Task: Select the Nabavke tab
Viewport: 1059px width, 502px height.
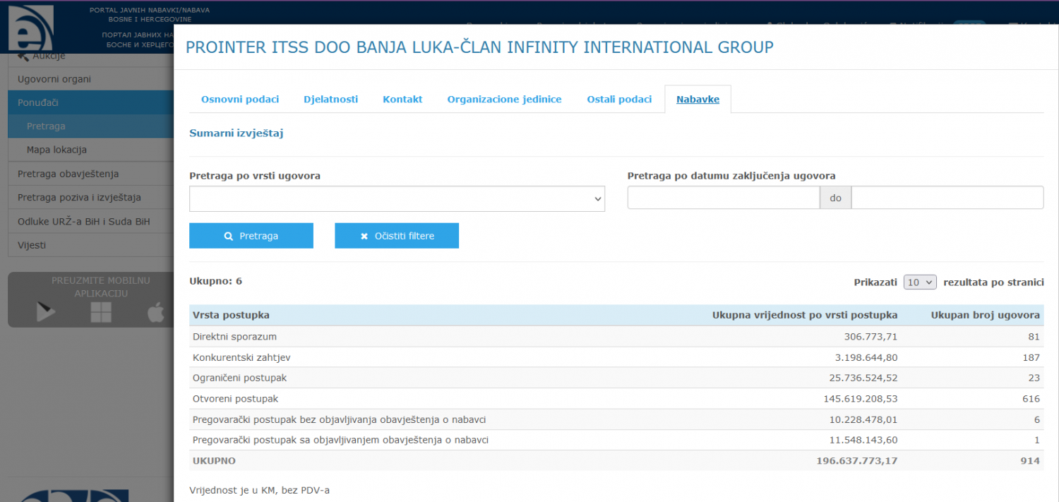Action: pyautogui.click(x=698, y=99)
